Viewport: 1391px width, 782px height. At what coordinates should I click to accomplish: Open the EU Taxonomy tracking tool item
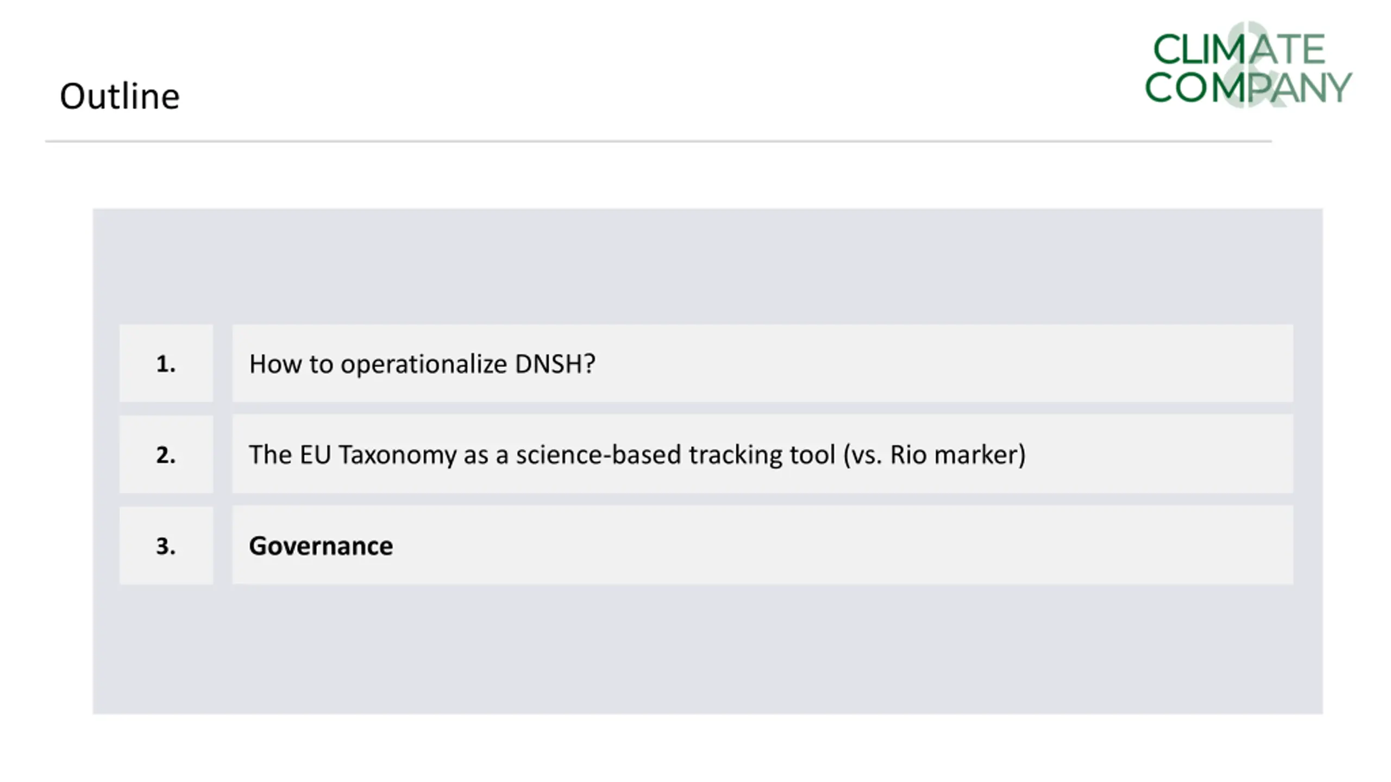(762, 454)
